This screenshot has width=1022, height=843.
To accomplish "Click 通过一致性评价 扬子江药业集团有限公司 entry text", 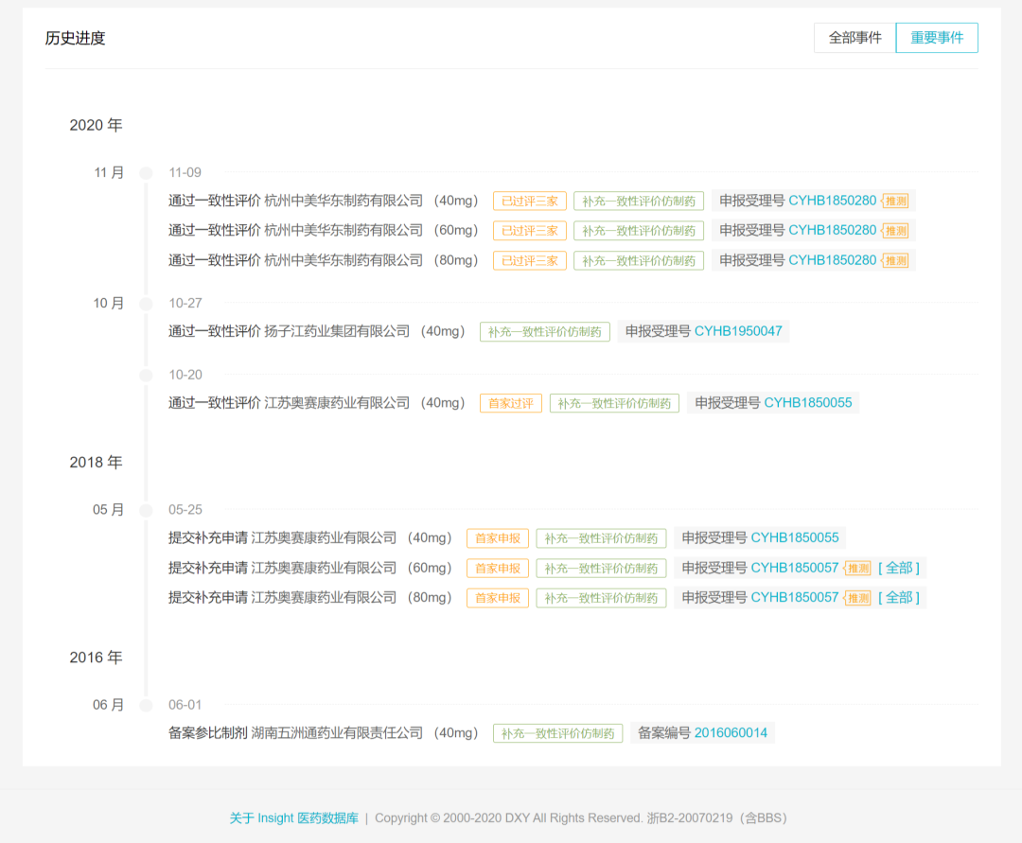I will tap(317, 331).
